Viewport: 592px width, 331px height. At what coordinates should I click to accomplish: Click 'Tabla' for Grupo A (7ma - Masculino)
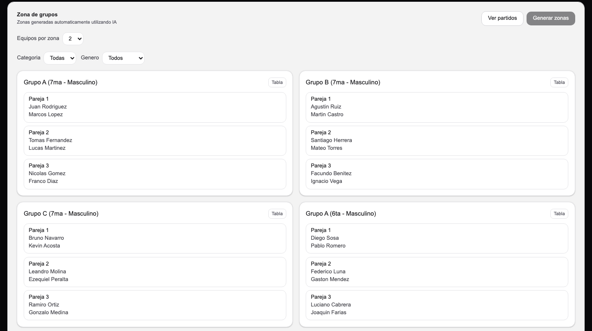pos(277,82)
